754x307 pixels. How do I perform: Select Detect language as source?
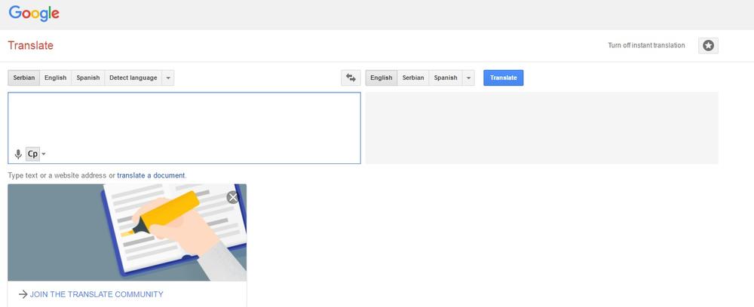[133, 78]
